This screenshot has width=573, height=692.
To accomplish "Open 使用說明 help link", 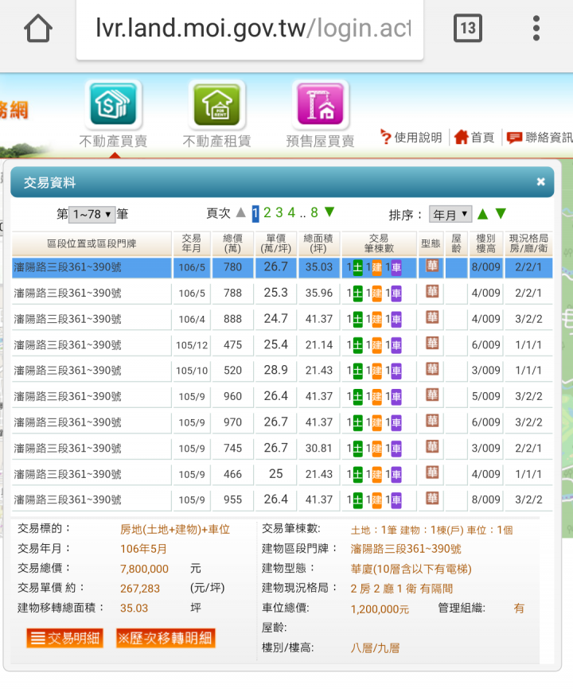I will point(411,138).
